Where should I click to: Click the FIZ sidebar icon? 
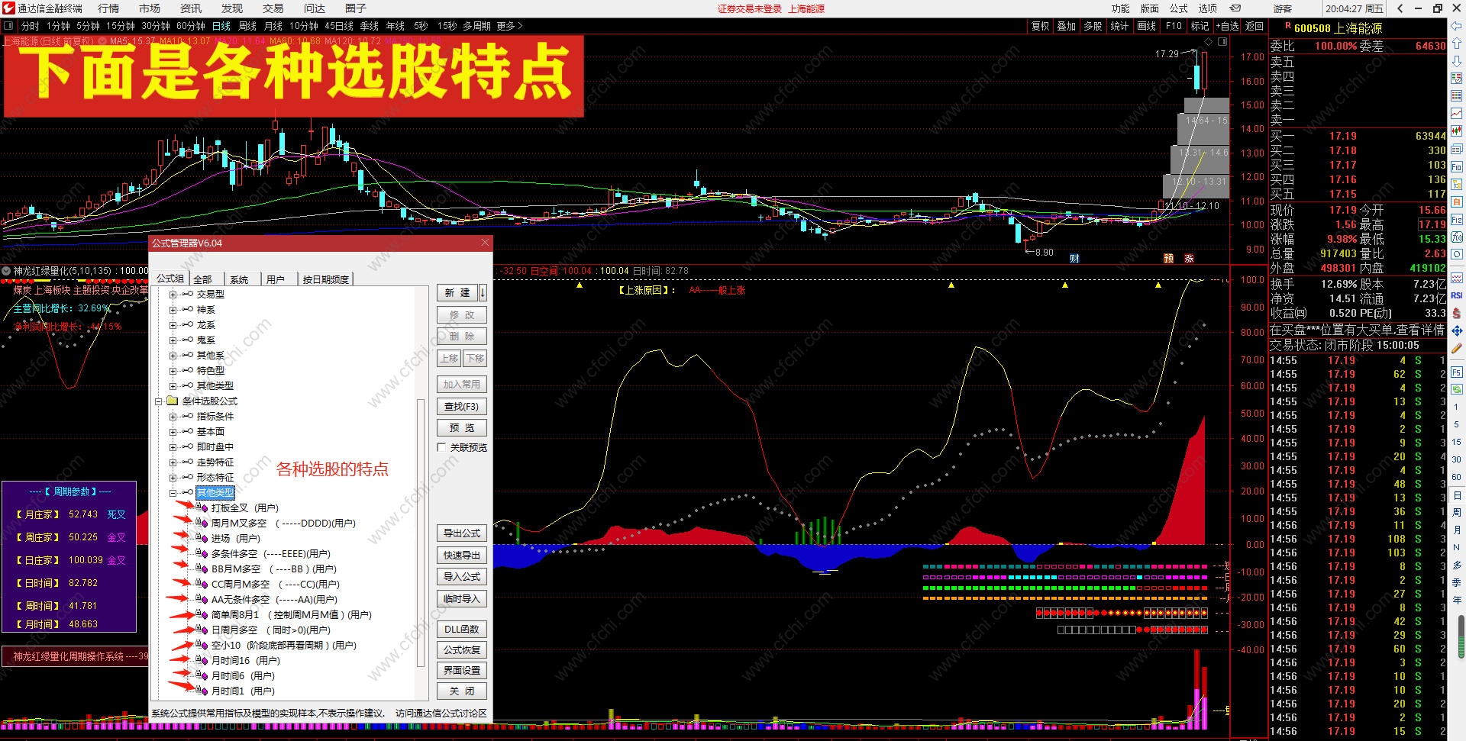(1457, 220)
